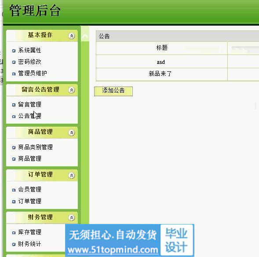Click the sidebar collapse arrow on divider
This screenshot has width=259, height=257.
pos(85,36)
